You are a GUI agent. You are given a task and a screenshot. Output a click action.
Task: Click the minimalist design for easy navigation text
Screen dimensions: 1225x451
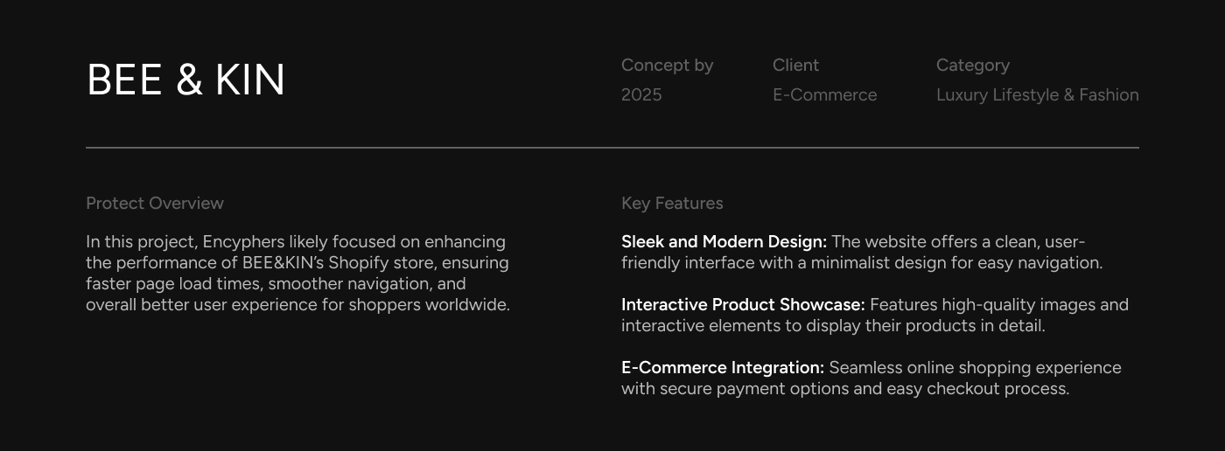(956, 262)
